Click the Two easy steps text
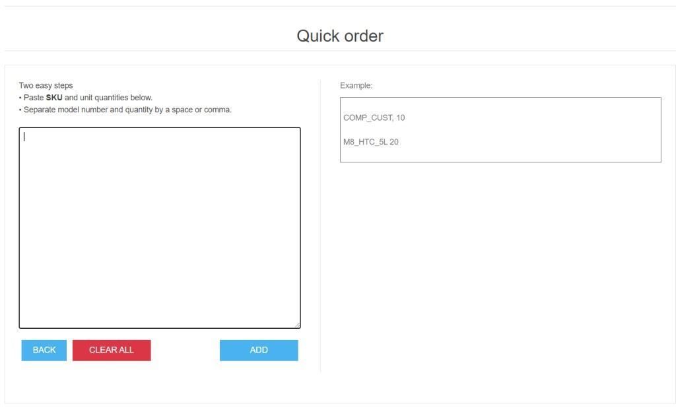The height and width of the screenshot is (408, 676). 46,85
